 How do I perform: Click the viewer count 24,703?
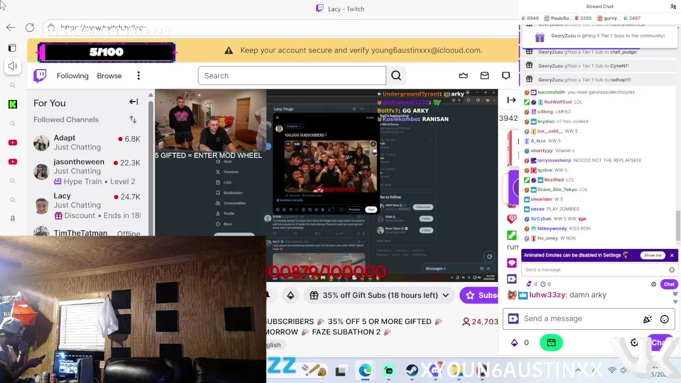(x=480, y=322)
